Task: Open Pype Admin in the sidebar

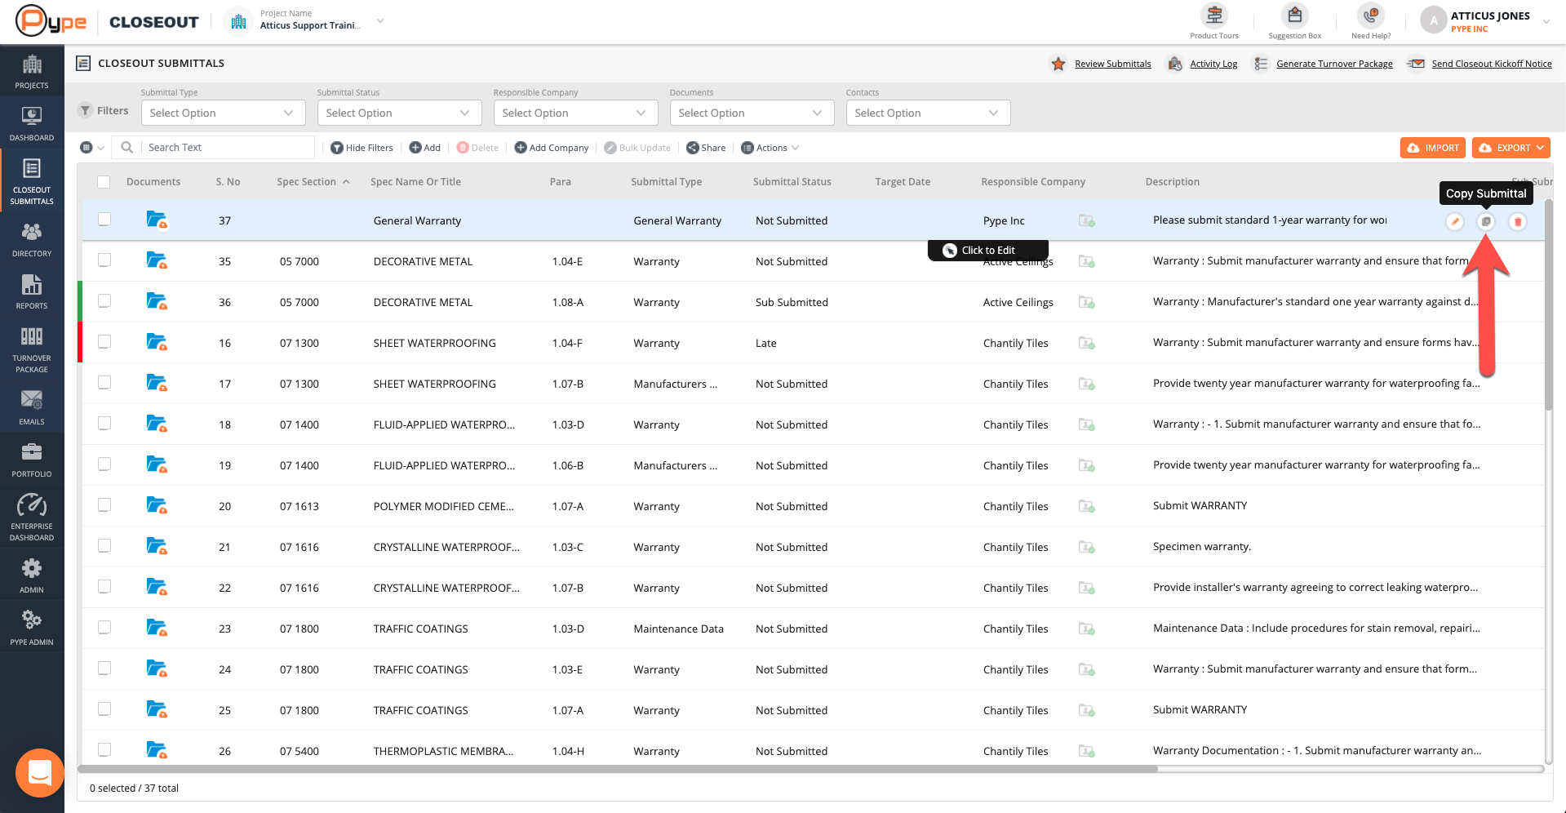Action: point(32,628)
